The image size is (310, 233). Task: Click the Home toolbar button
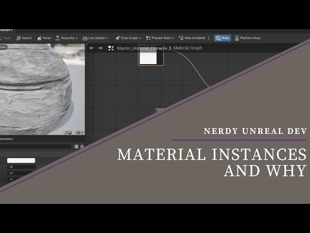(x=44, y=38)
